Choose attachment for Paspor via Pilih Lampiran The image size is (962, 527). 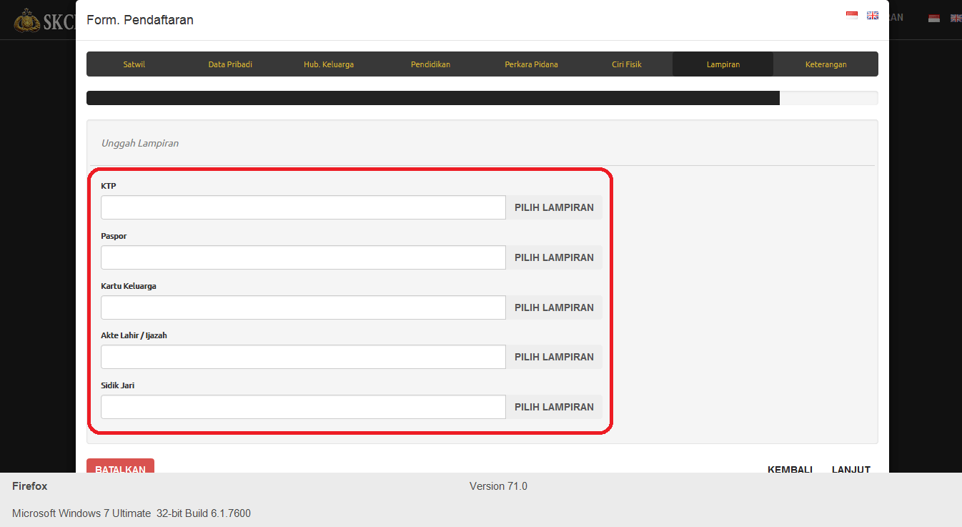pyautogui.click(x=554, y=257)
